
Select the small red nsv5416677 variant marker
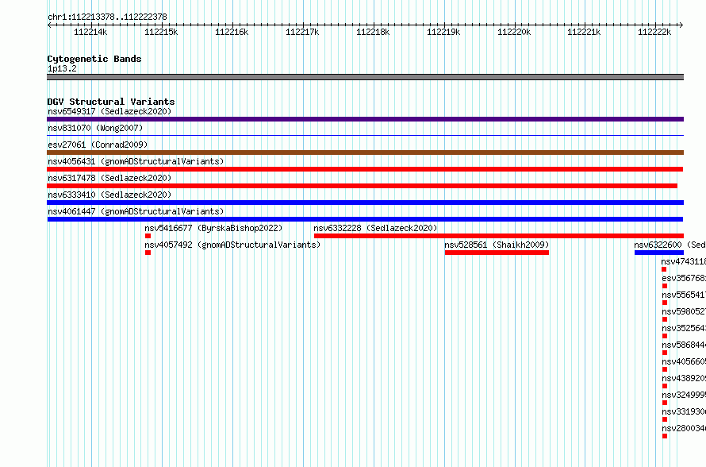pyautogui.click(x=148, y=236)
